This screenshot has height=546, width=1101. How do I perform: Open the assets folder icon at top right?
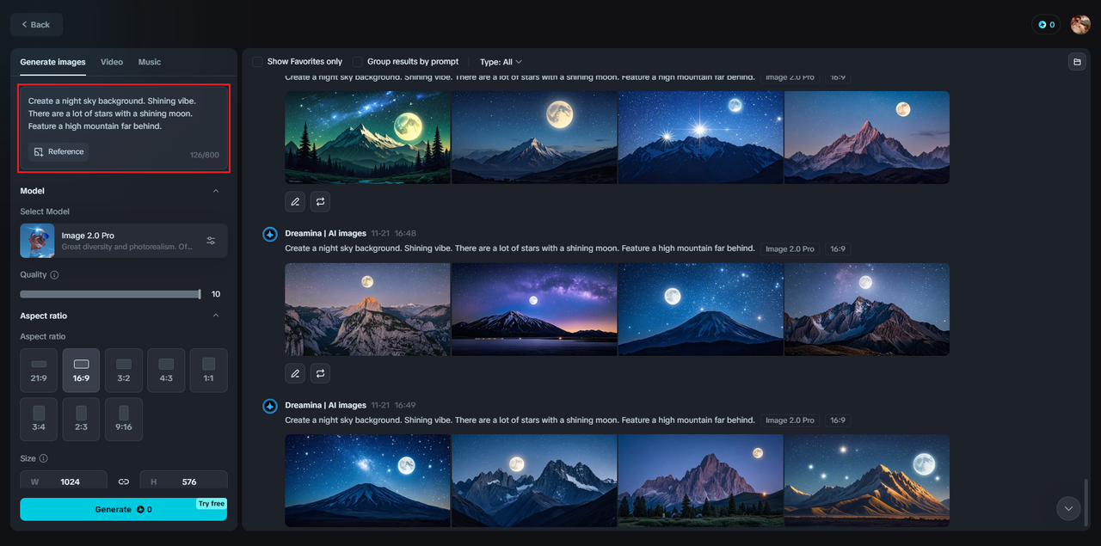point(1076,62)
